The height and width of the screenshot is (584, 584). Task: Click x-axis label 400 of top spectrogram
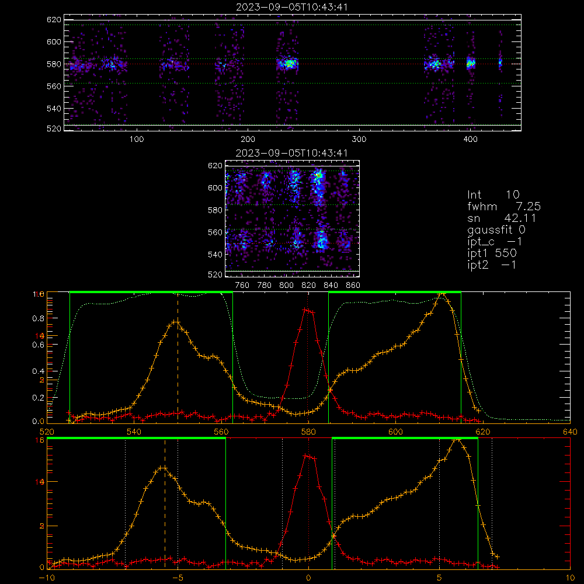pos(470,140)
